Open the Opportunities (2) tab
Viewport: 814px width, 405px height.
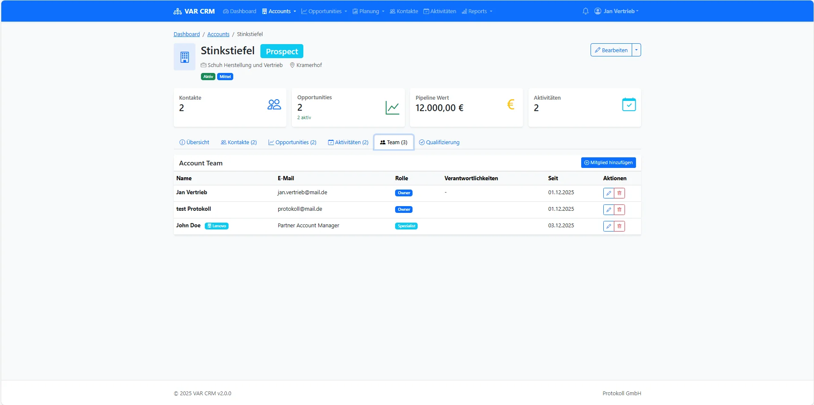[x=292, y=142]
